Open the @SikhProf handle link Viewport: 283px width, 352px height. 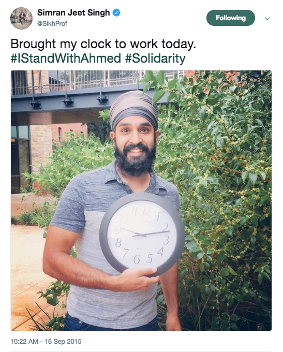click(x=52, y=24)
